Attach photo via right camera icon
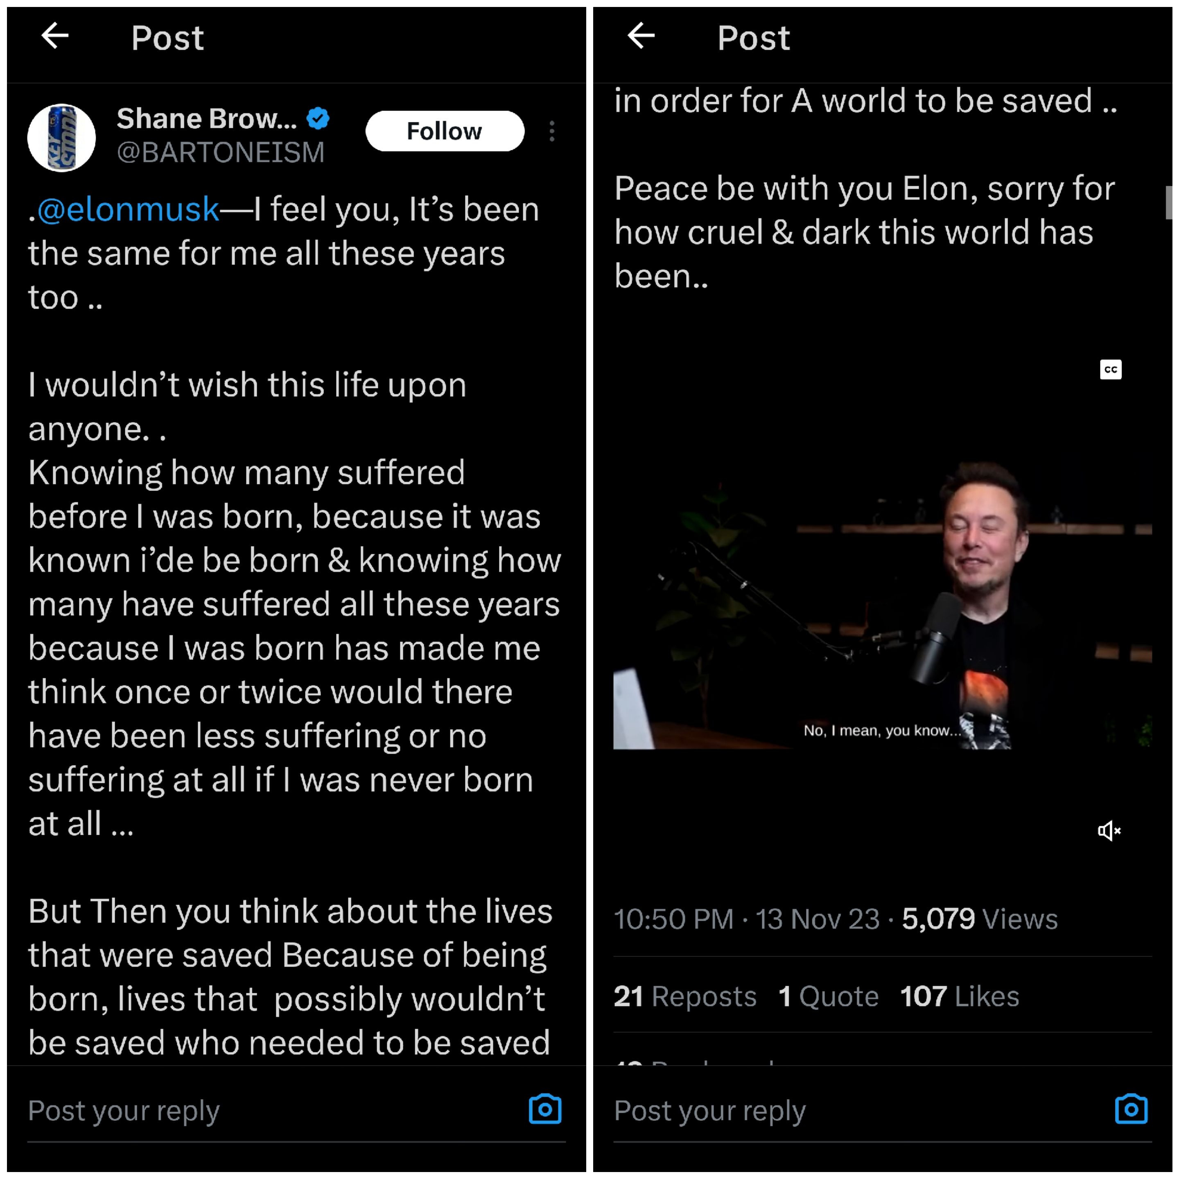 [x=1131, y=1109]
